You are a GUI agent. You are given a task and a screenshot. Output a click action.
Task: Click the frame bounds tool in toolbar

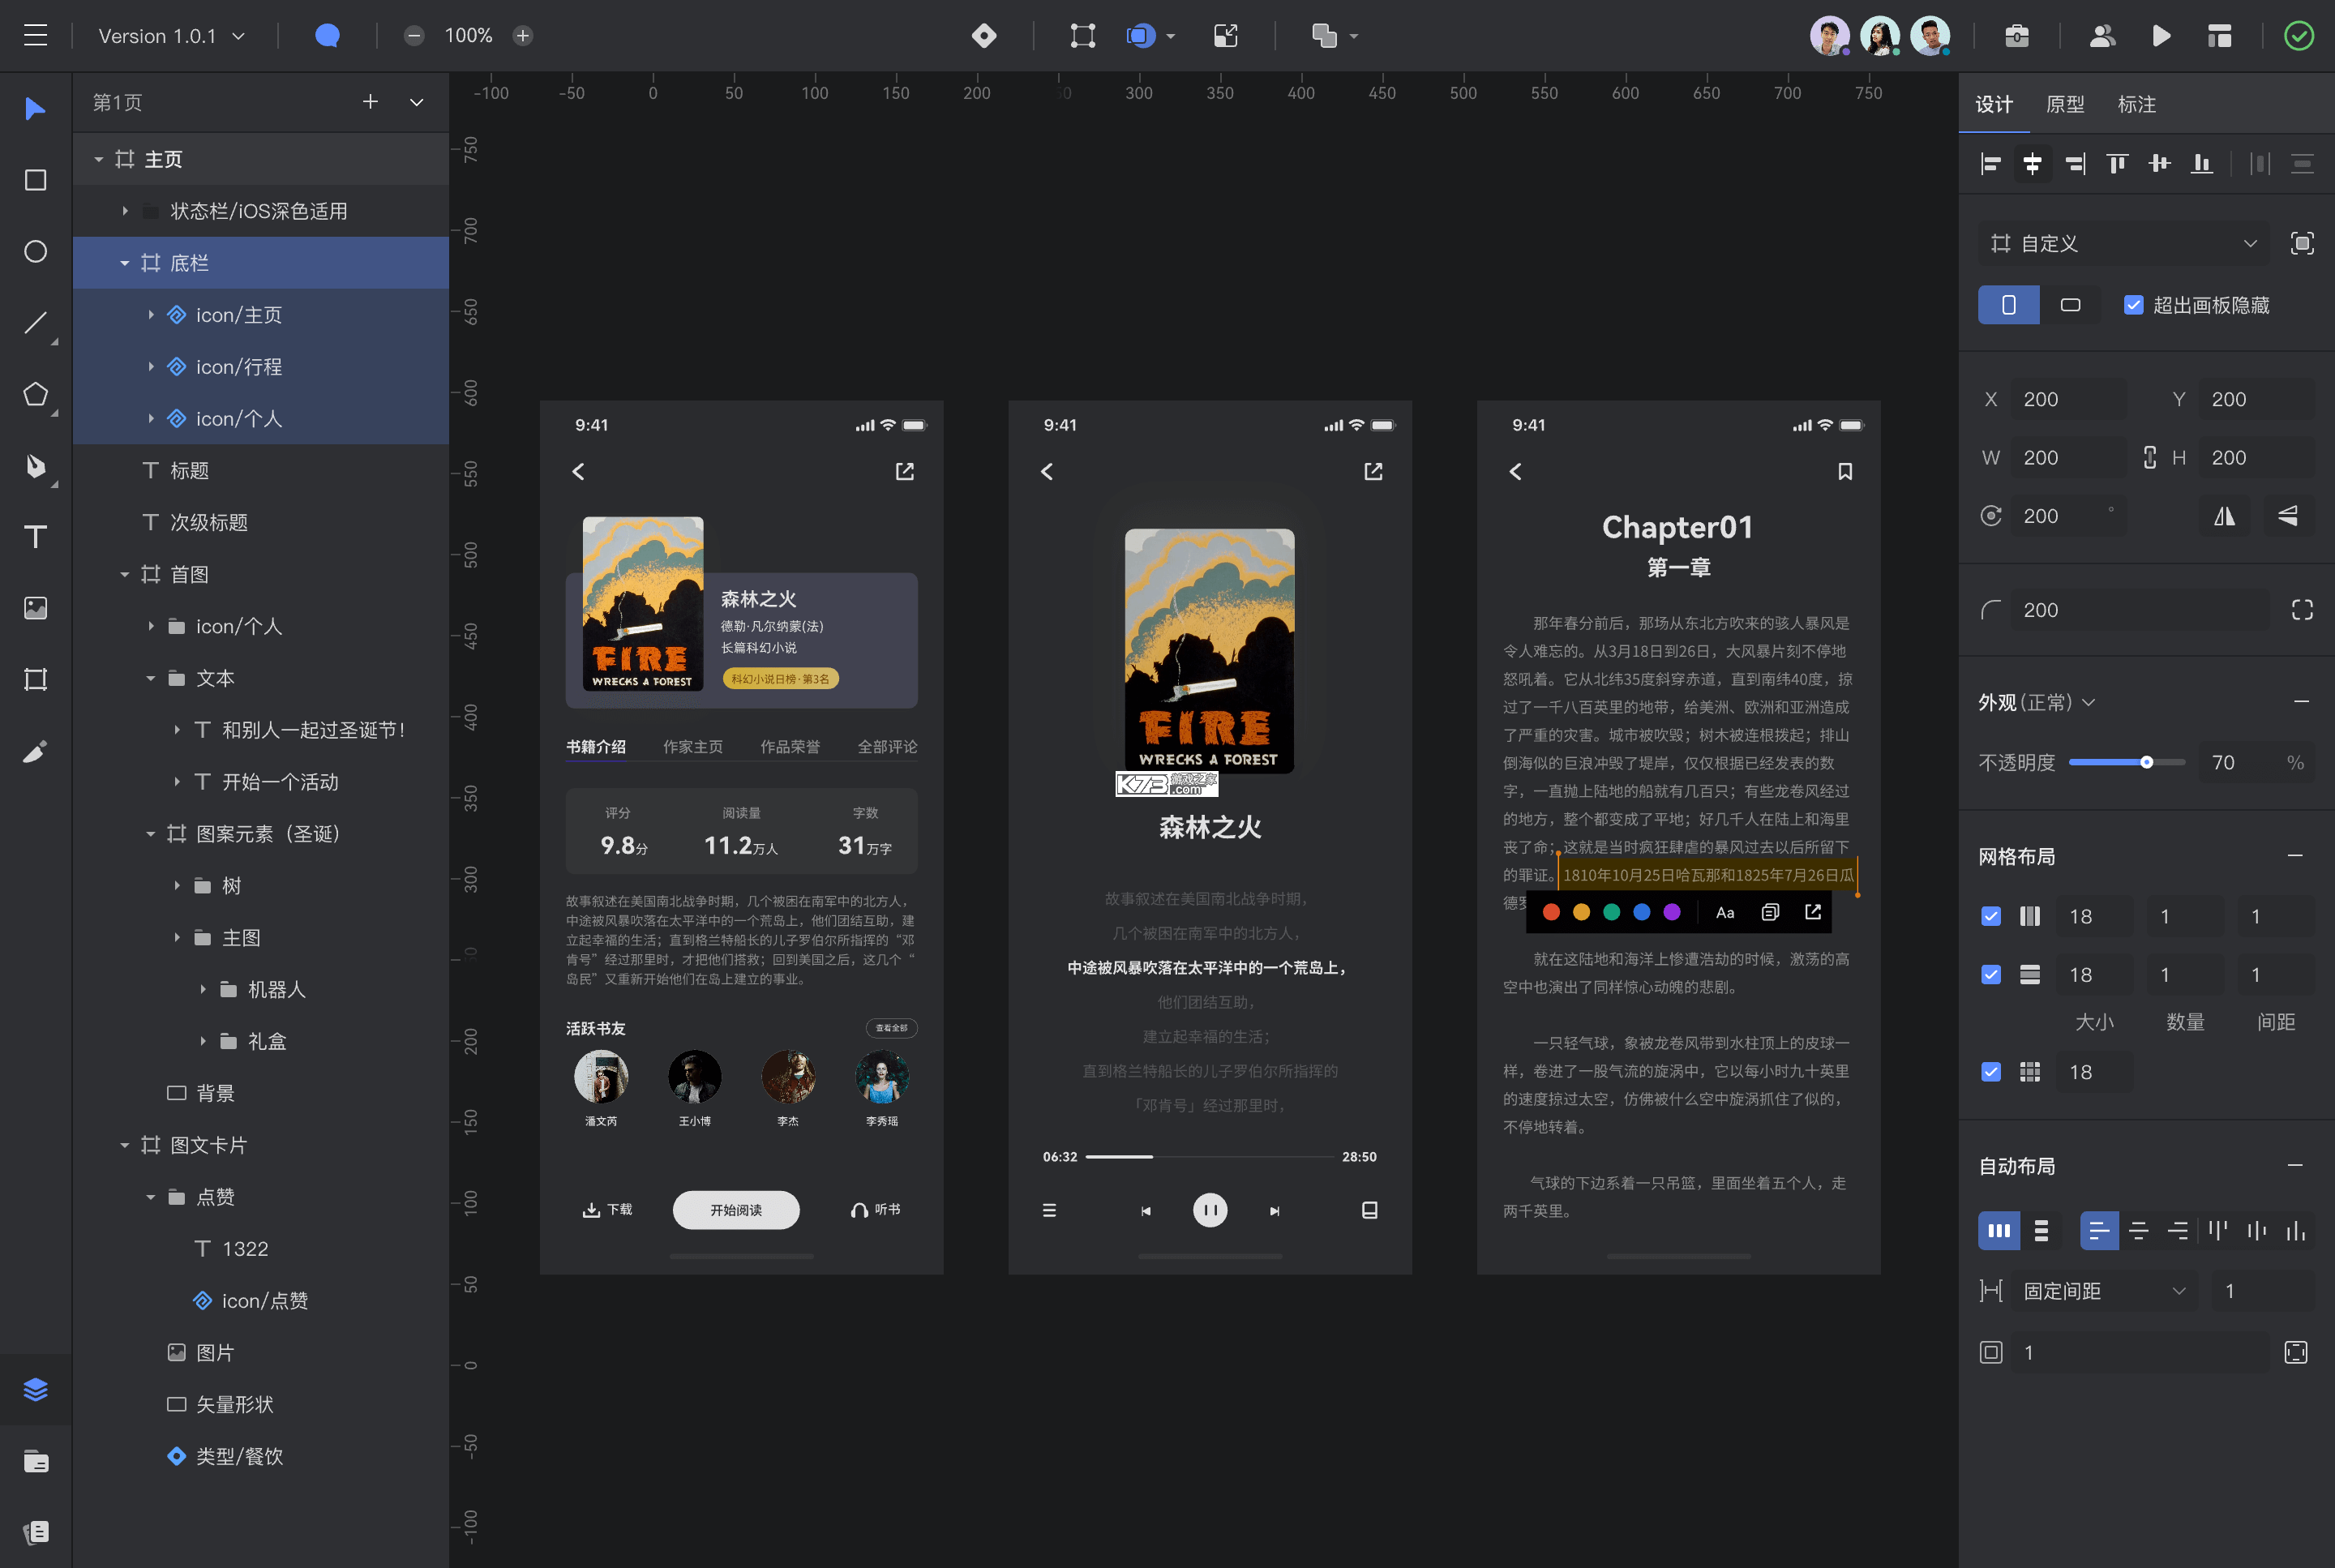1083,36
